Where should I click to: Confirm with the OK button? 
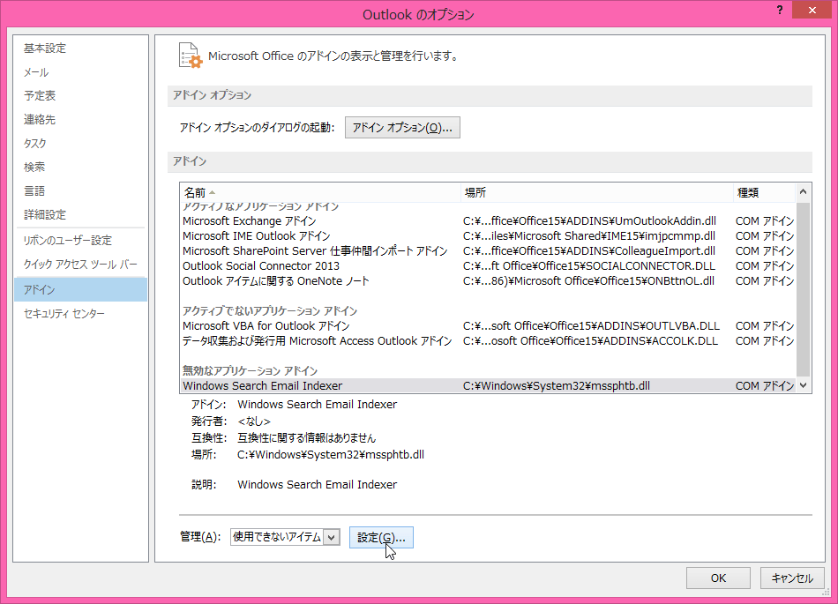(x=718, y=578)
